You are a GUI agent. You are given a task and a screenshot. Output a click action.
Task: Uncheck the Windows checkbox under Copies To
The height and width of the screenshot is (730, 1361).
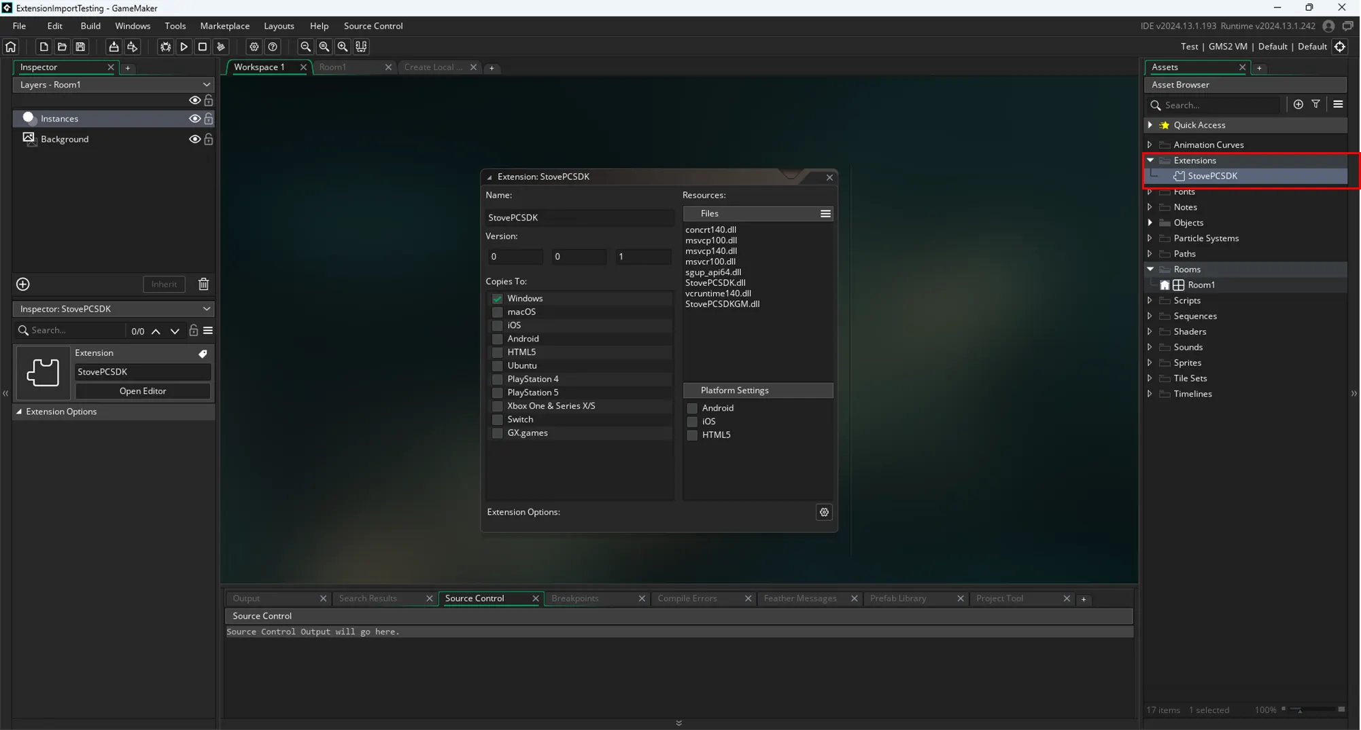pos(498,299)
